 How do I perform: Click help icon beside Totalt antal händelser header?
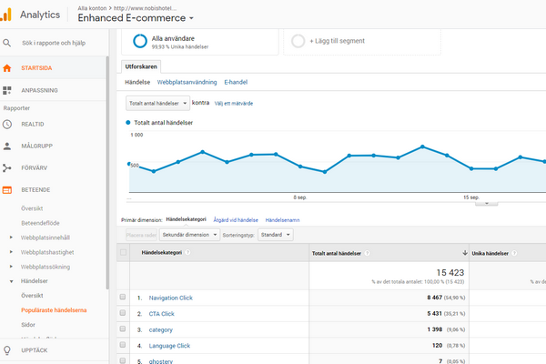[x=367, y=253]
